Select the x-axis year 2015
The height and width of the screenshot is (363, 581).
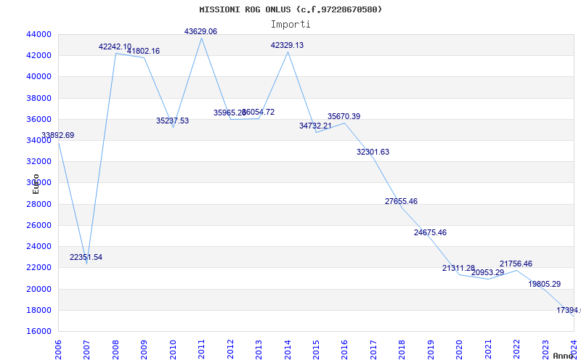(316, 350)
